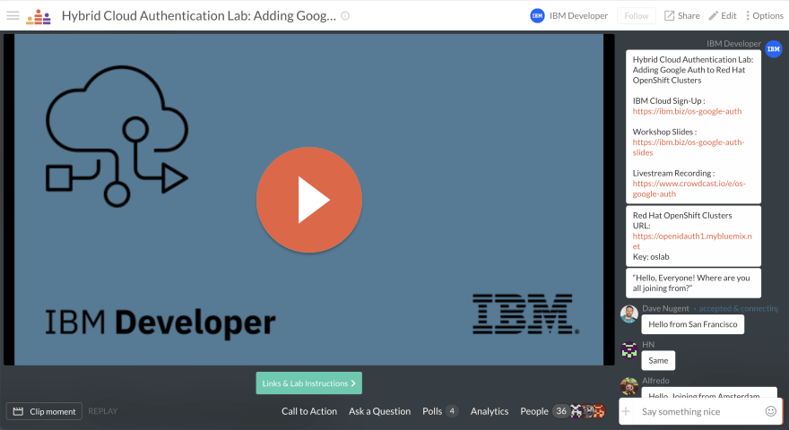Click the IBM Developer host avatar in header
This screenshot has height=430, width=789.
537,15
